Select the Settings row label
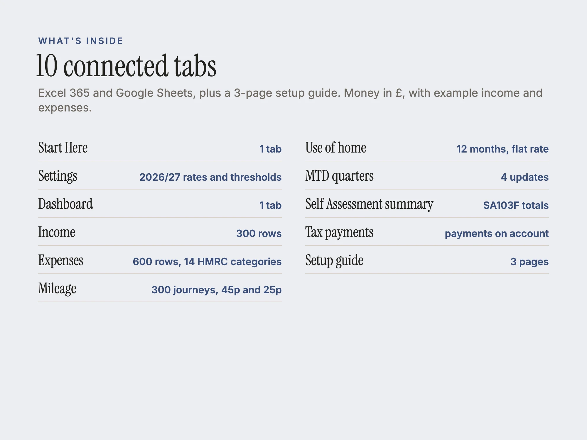Screen dimensions: 587x440 [x=58, y=176]
